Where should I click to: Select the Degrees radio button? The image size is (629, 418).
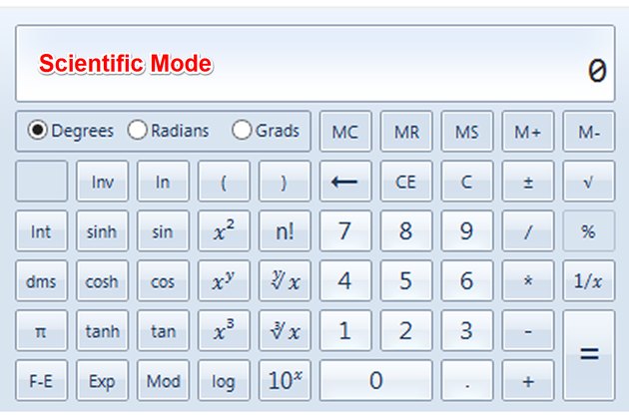click(38, 131)
